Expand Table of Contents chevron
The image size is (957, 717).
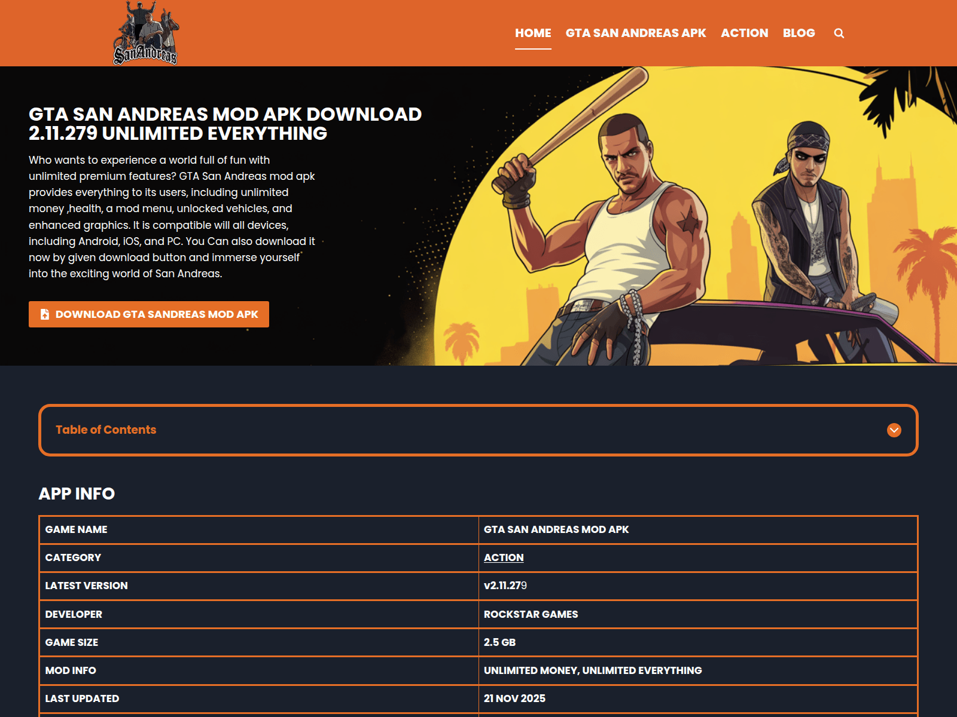[894, 430]
